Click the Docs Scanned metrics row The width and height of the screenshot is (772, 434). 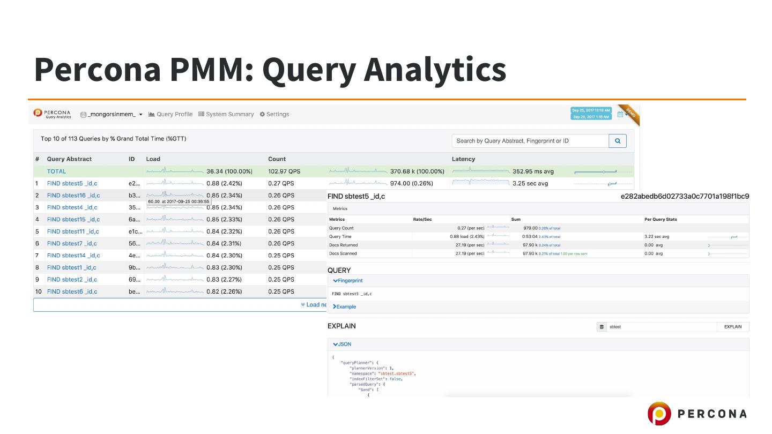[538, 254]
